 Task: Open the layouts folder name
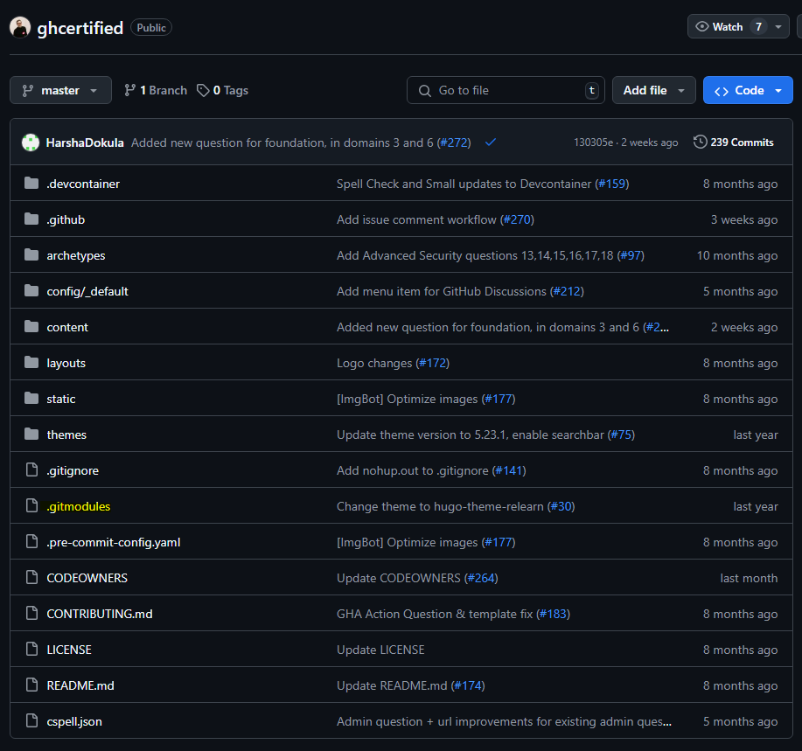pyautogui.click(x=66, y=363)
